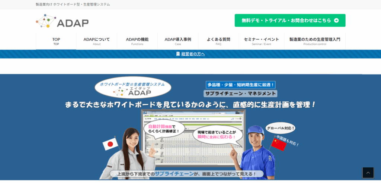This screenshot has height=183, width=381.
Task: Open the ADAPの機能 Functions menu item
Action: click(x=137, y=41)
